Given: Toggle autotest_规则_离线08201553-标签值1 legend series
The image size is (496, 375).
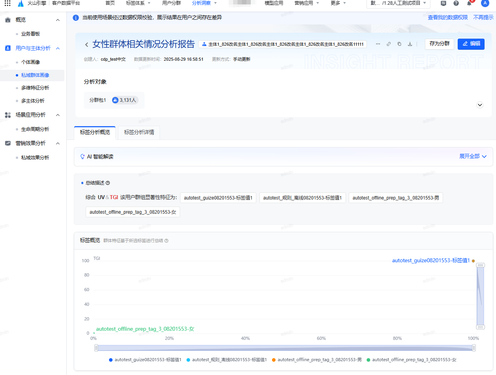Looking at the screenshot, I should pos(226,360).
